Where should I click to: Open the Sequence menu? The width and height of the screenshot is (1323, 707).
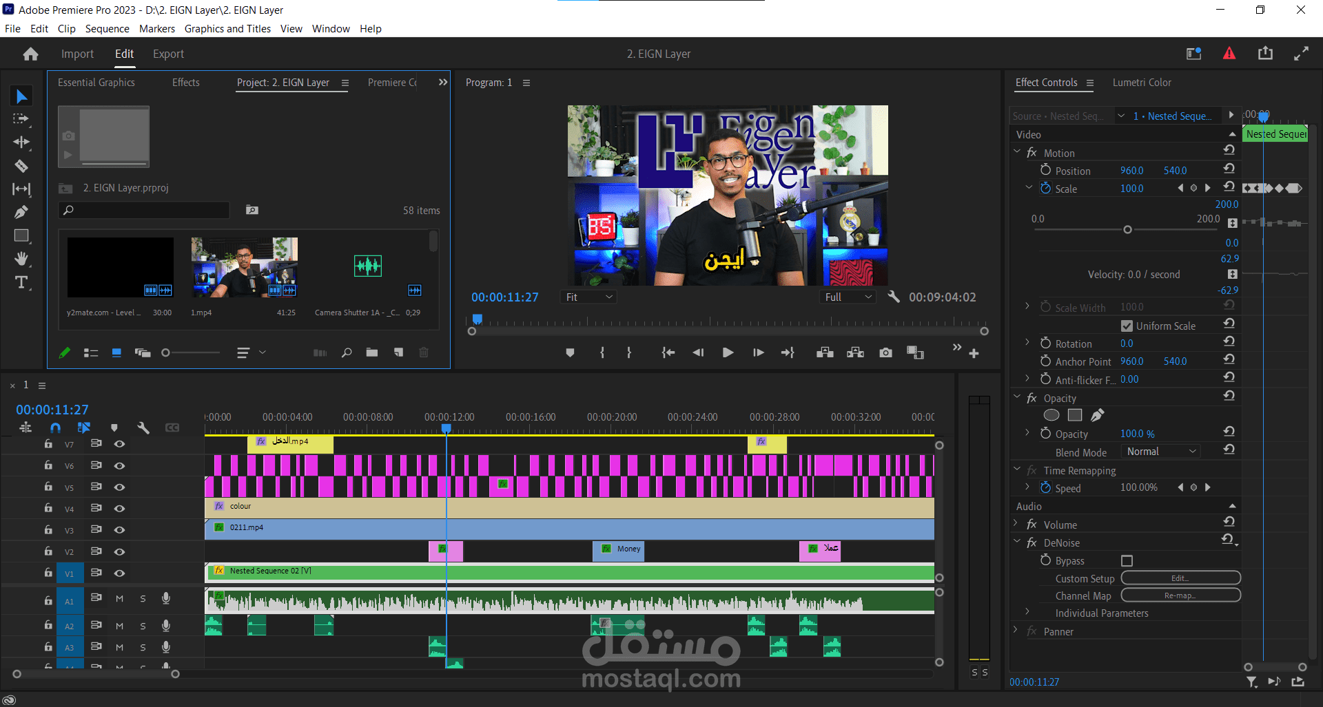107,29
